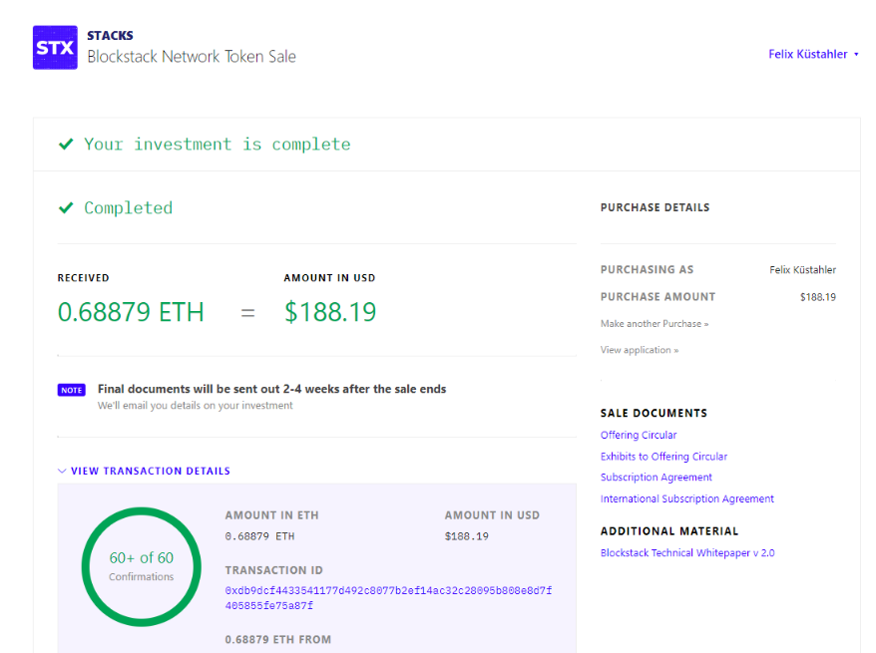Click the 60+ of 60 confirmations ring
Image resolution: width=876 pixels, height=653 pixels.
click(x=141, y=565)
